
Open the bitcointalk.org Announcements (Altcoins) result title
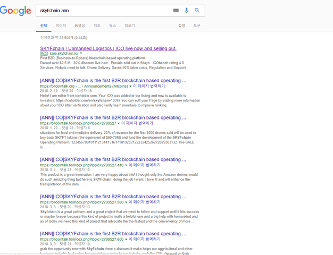pos(113,81)
